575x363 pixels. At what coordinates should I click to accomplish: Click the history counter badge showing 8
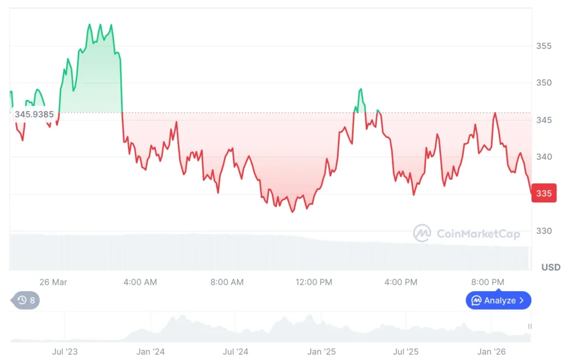point(31,301)
